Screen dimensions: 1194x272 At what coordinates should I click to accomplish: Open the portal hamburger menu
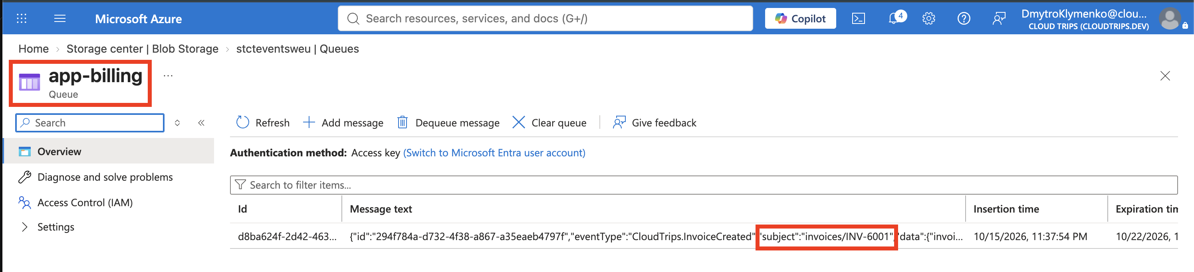coord(60,18)
